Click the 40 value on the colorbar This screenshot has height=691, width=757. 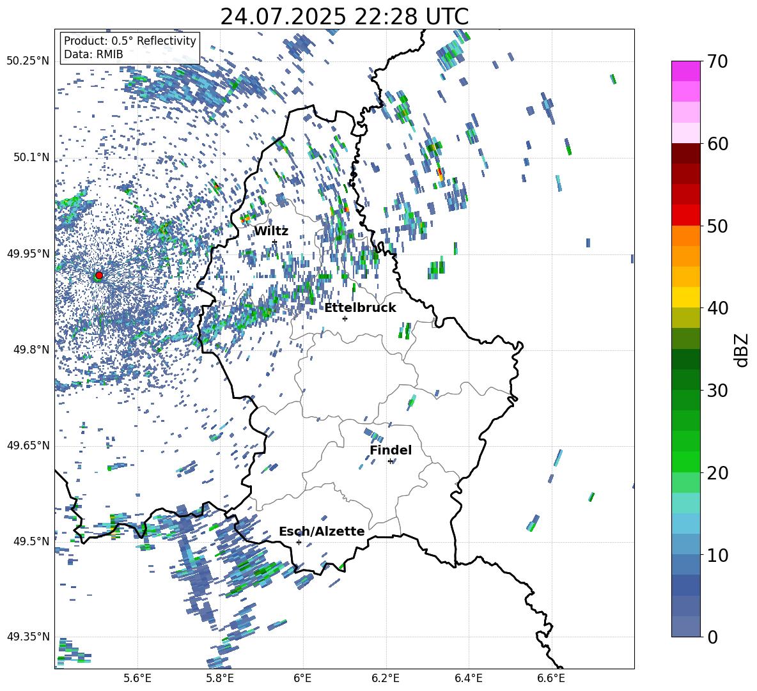click(717, 308)
